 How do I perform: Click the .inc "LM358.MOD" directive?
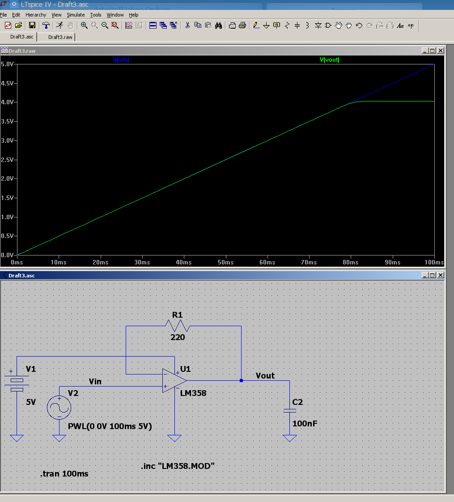(x=178, y=466)
